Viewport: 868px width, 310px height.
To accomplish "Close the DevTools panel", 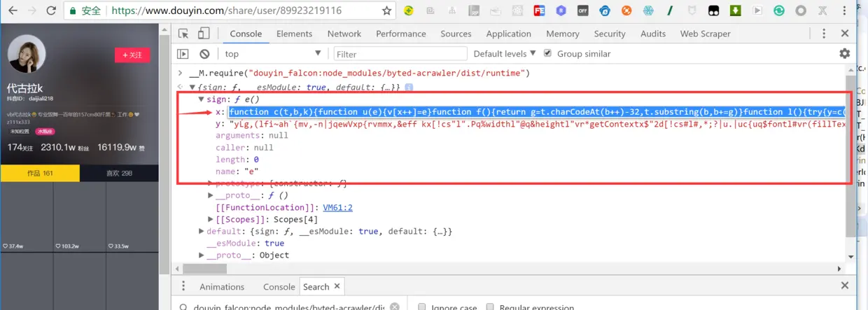I will point(845,34).
